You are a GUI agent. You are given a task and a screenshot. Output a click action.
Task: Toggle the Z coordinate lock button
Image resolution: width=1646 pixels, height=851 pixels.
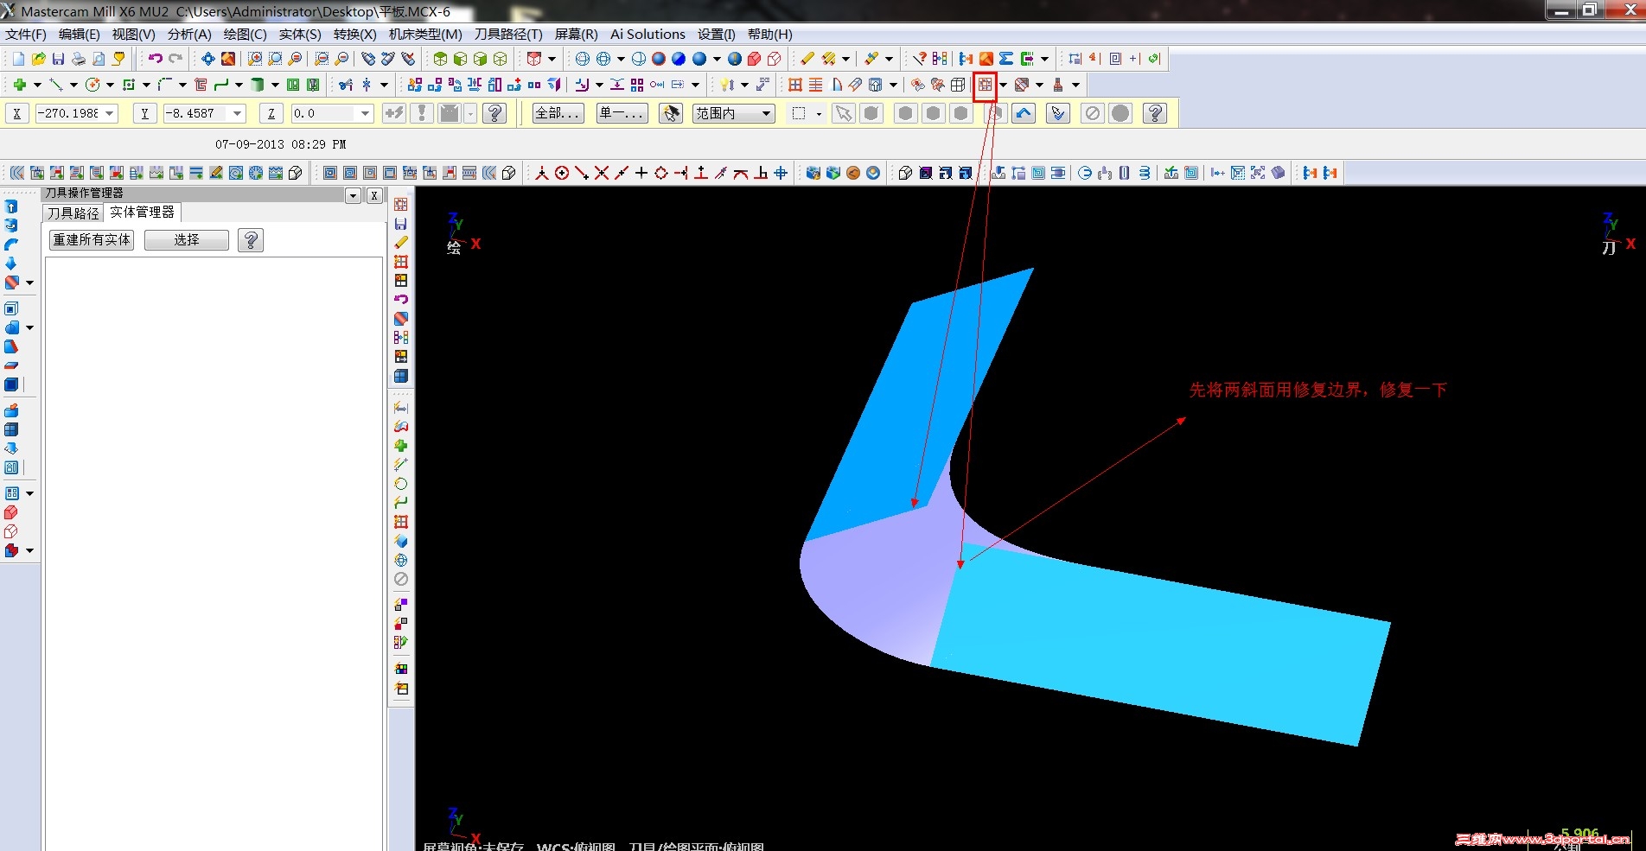(271, 113)
